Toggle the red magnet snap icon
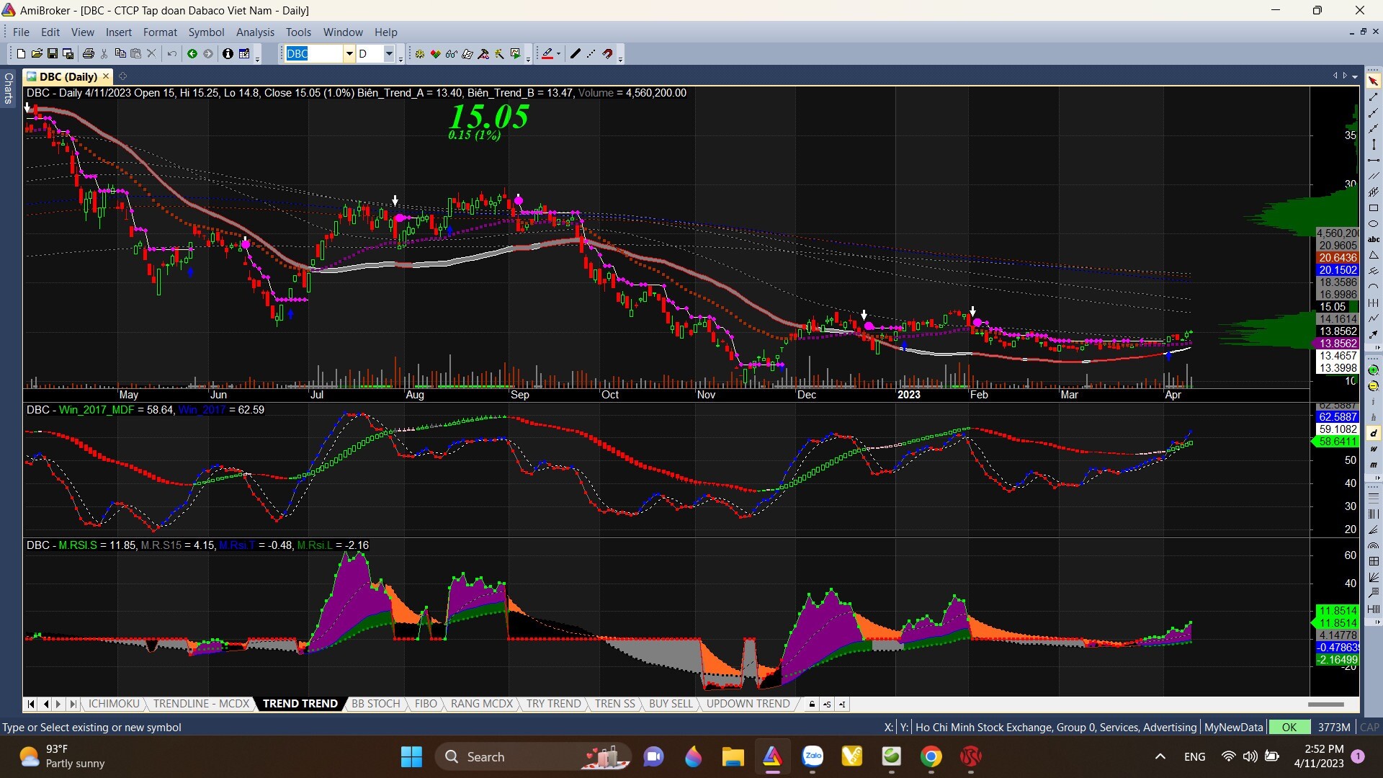 tap(608, 54)
